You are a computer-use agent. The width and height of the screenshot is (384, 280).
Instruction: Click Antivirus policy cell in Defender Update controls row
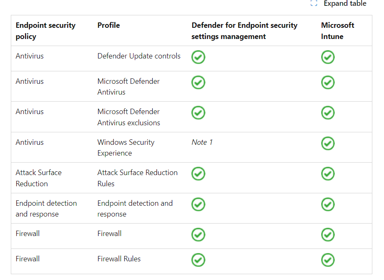click(30, 56)
